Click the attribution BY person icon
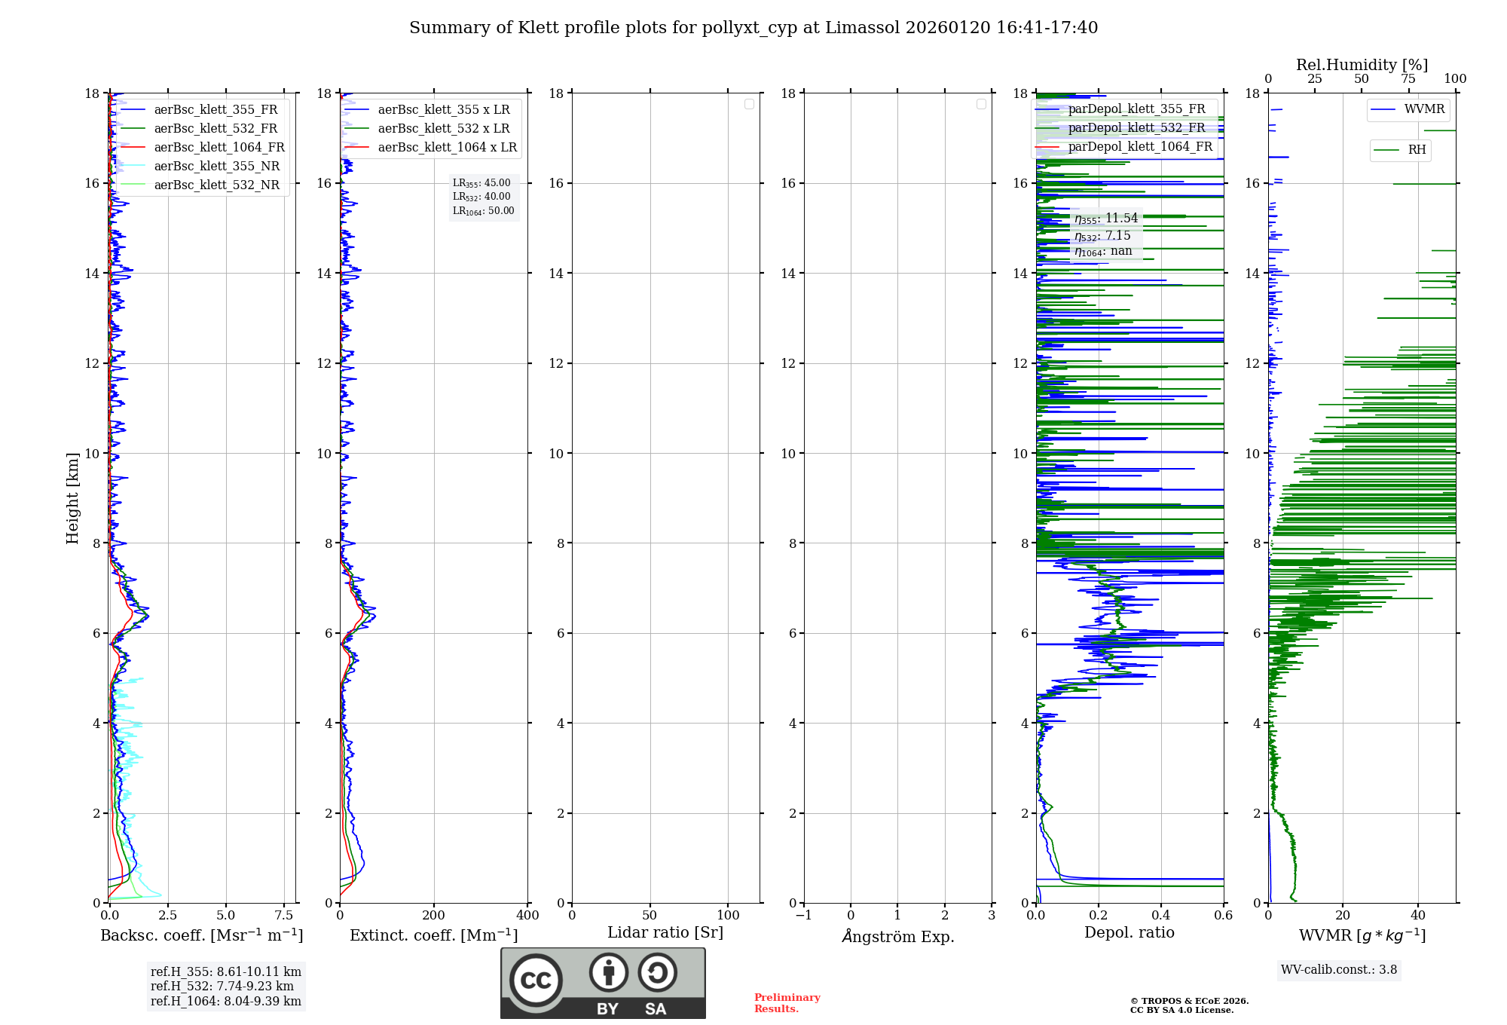This screenshot has height=1025, width=1507. [x=608, y=972]
